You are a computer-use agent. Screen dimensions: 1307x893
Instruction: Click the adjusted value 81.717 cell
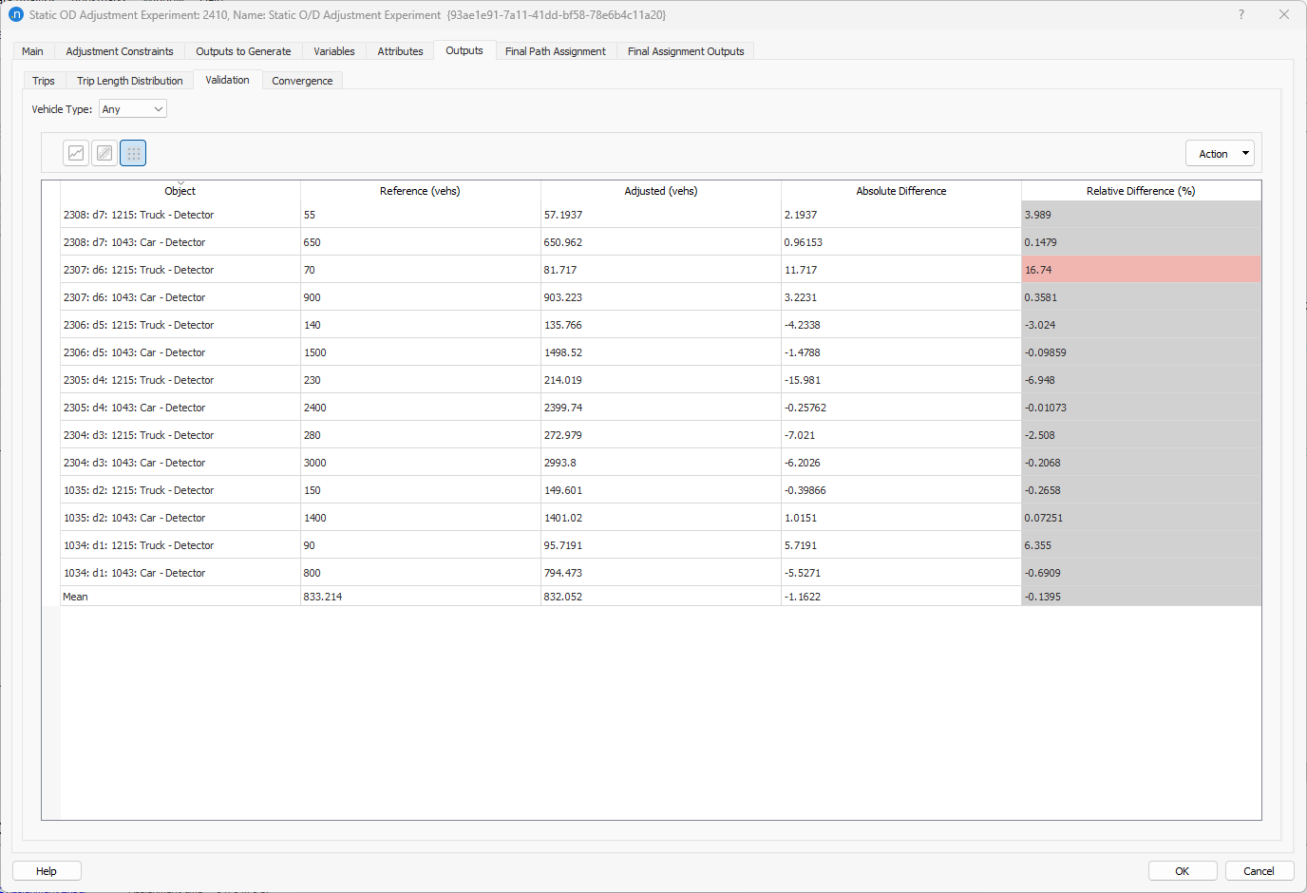[x=661, y=270]
